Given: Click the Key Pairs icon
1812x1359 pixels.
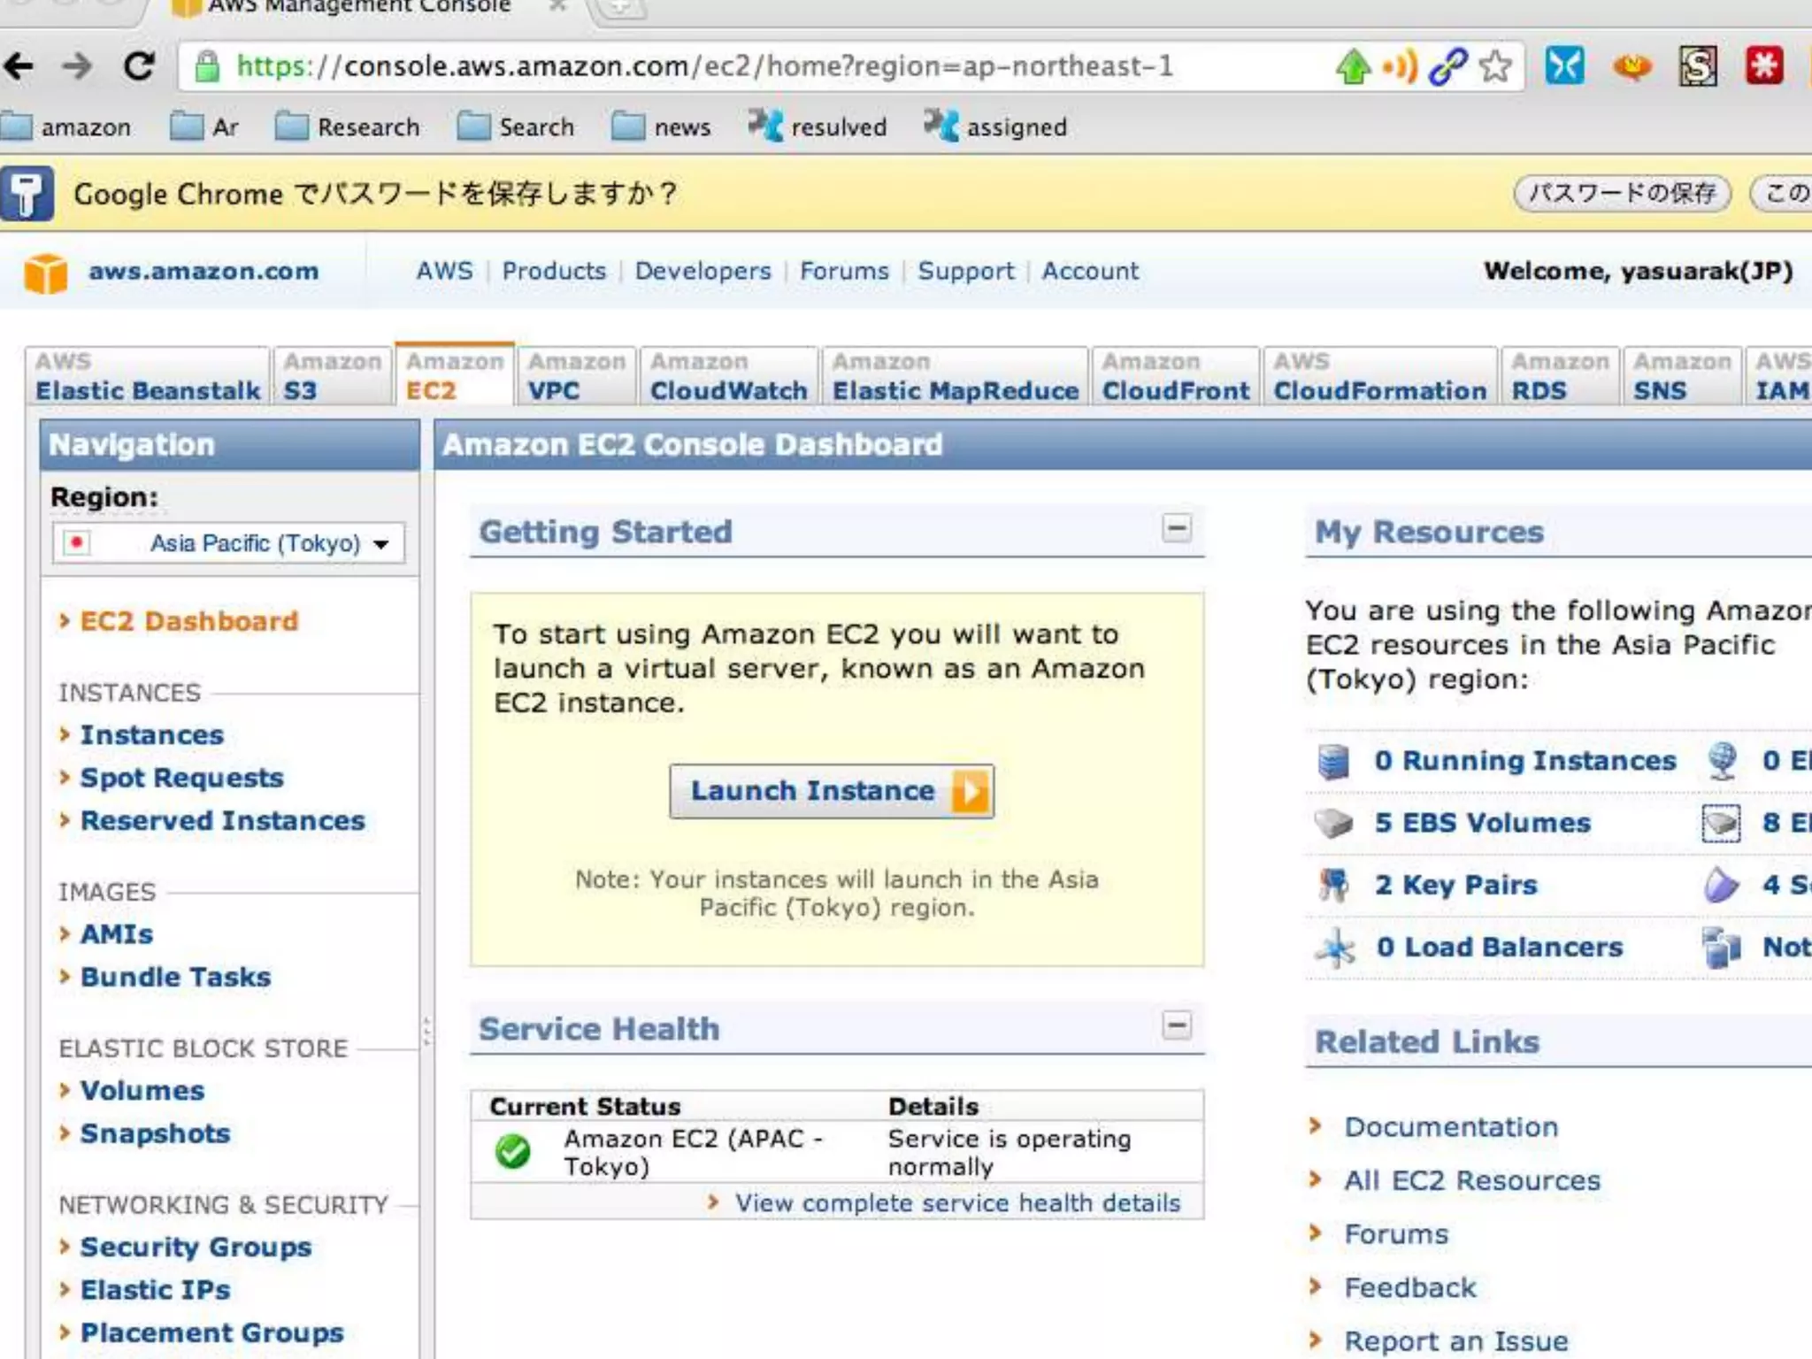Looking at the screenshot, I should click(1333, 885).
